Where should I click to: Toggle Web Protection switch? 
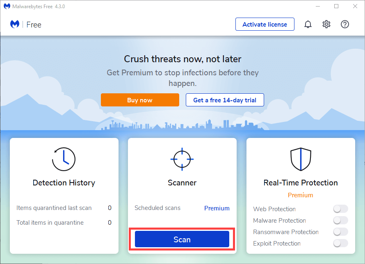click(x=340, y=209)
